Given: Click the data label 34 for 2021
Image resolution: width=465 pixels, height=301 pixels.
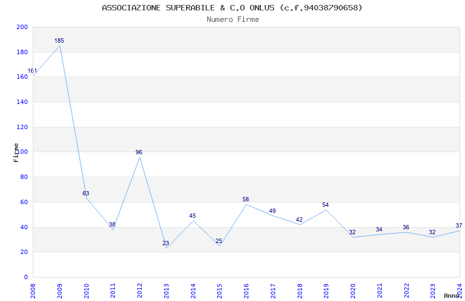Looking at the screenshot, I should pos(379,229).
